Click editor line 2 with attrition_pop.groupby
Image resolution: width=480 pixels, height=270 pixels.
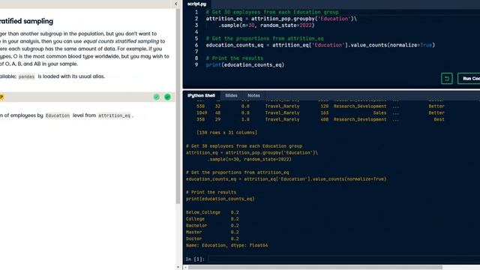click(281, 19)
